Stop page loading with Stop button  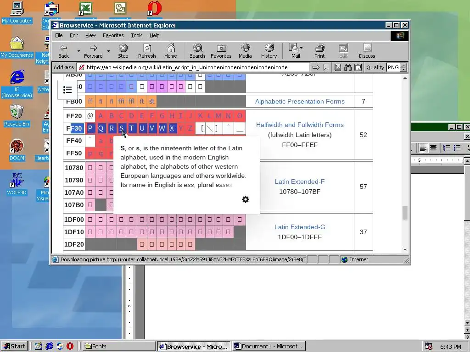pos(123,51)
